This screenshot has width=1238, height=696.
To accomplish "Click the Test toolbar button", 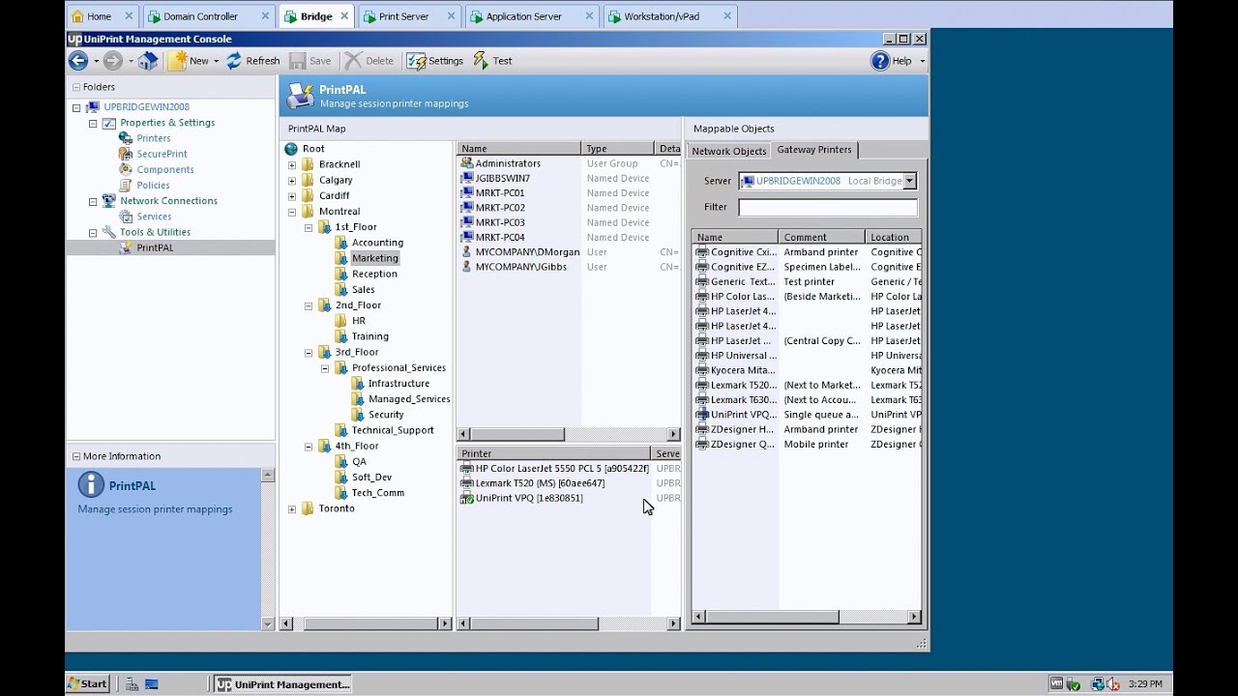I will point(493,61).
